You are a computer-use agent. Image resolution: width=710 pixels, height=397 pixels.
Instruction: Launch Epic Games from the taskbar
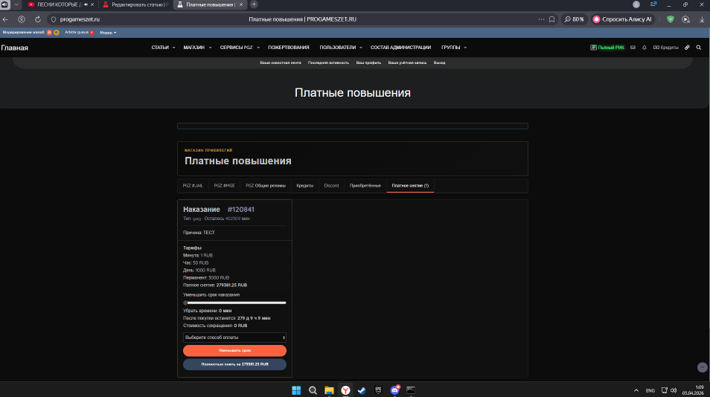coord(379,390)
